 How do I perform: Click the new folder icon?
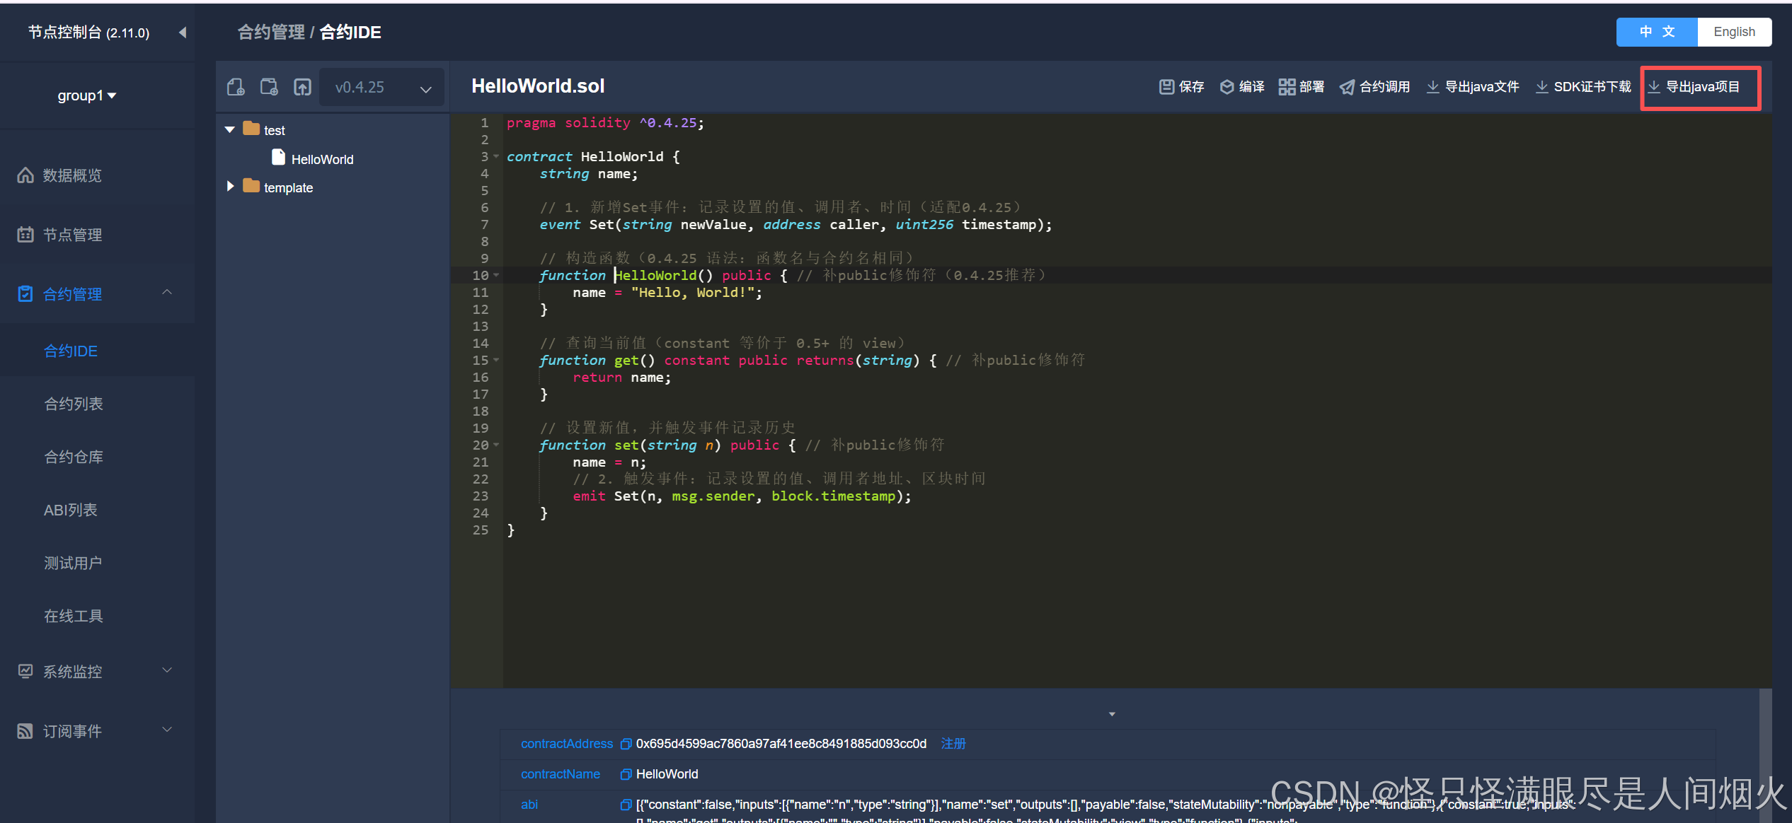[x=269, y=87]
